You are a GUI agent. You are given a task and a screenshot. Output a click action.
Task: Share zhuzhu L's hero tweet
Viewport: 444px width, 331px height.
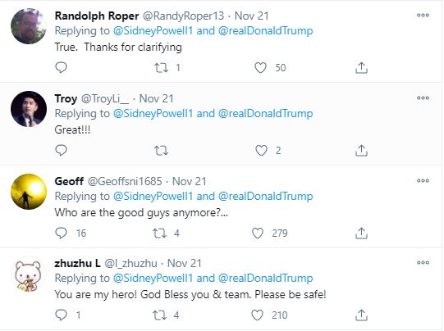(x=361, y=315)
